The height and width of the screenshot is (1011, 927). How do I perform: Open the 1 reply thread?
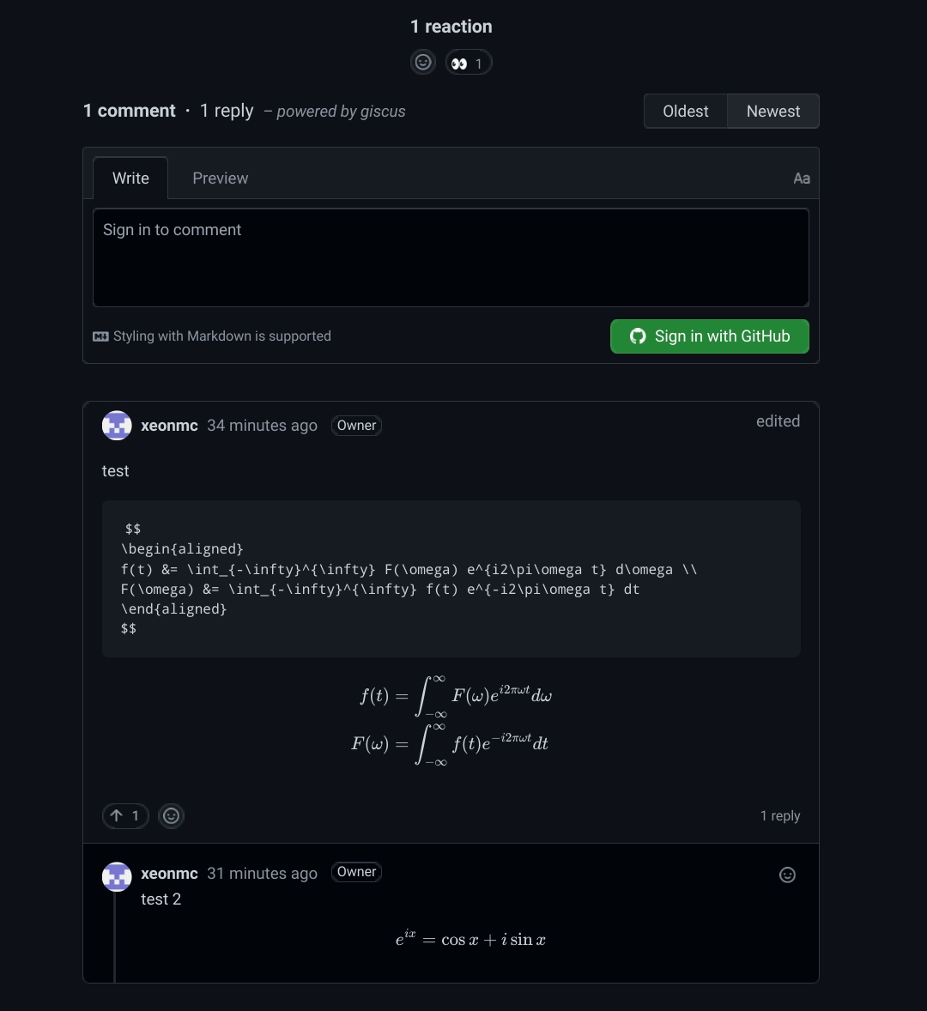click(x=779, y=815)
